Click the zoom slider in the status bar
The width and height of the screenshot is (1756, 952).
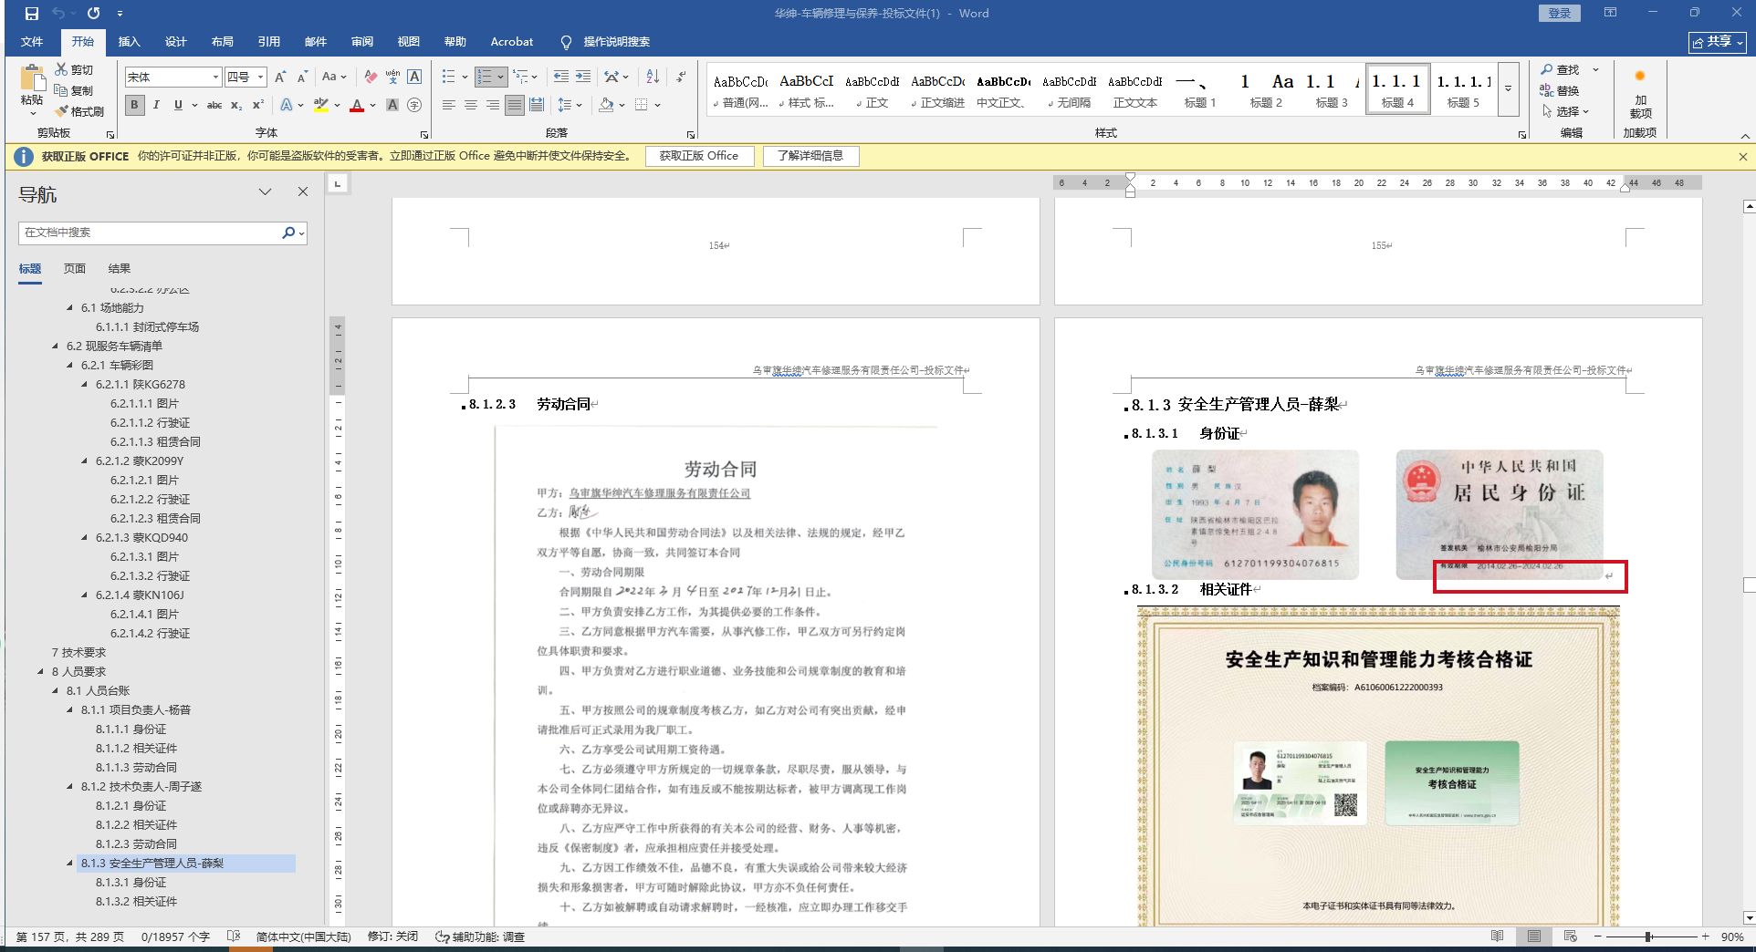[1649, 936]
